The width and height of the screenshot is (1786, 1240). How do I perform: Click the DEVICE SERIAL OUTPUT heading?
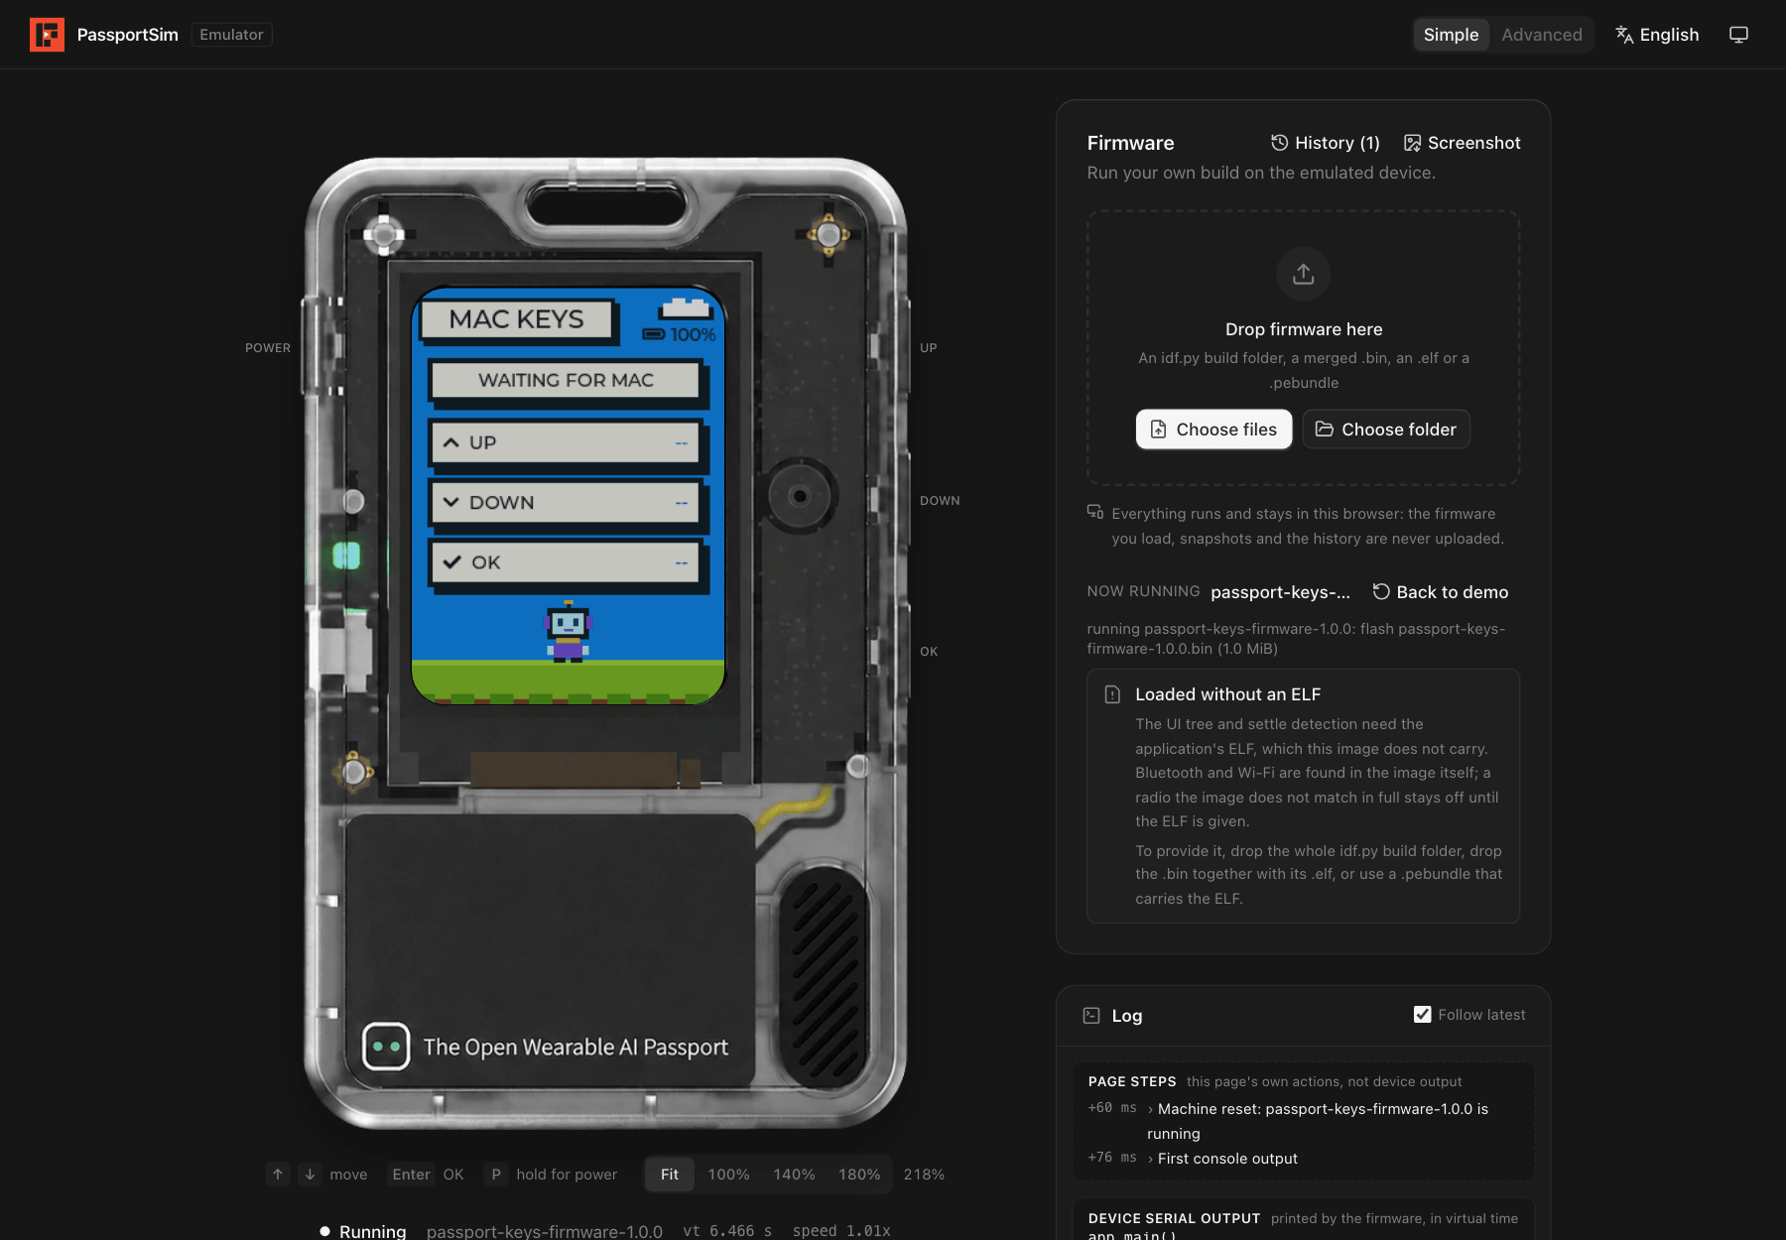[1174, 1218]
